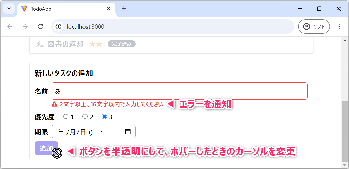This screenshot has width=349, height=169.
Task: Select priority radio button 1
Action: (x=66, y=117)
